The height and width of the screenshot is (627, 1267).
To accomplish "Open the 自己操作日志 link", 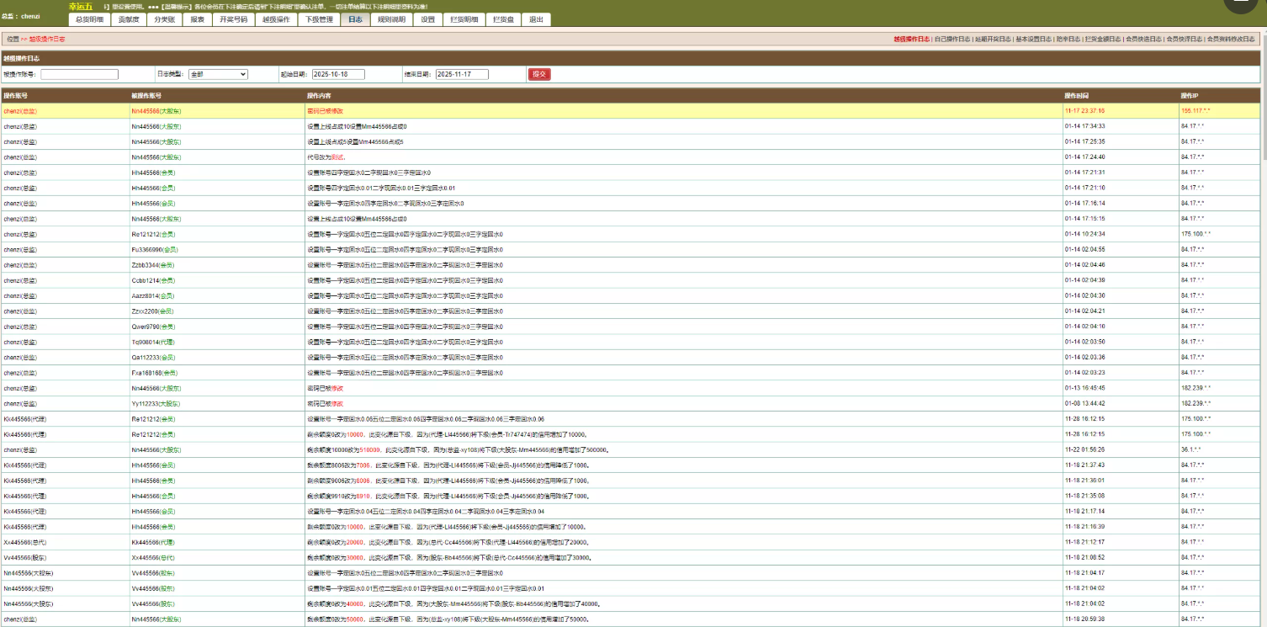I will (x=952, y=39).
